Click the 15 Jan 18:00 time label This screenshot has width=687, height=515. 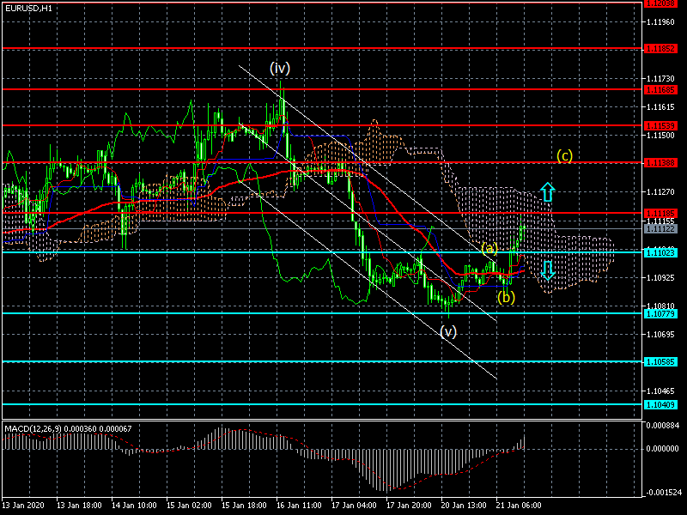(244, 506)
